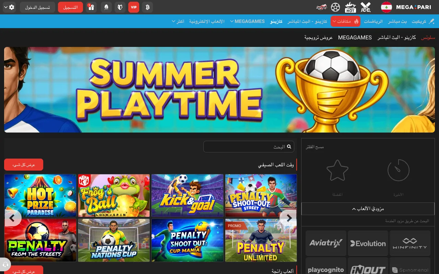Open the Summer Playtime banner
Screen dimensions: 439x274
[x=219, y=90]
